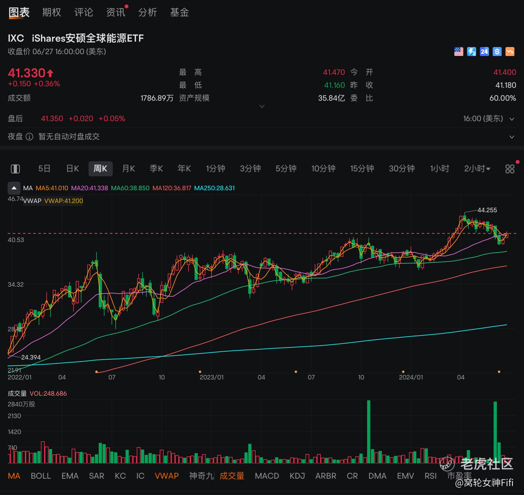This screenshot has width=524, height=495.
Task: Toggle the MA indicator at bottom
Action: point(14,476)
